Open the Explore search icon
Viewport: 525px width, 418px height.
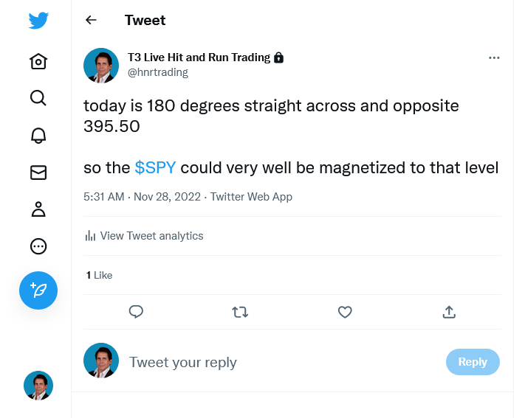(38, 98)
